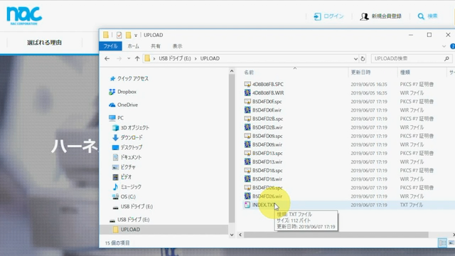Switch to details view layout icon
This screenshot has width=455, height=256.
[442, 242]
